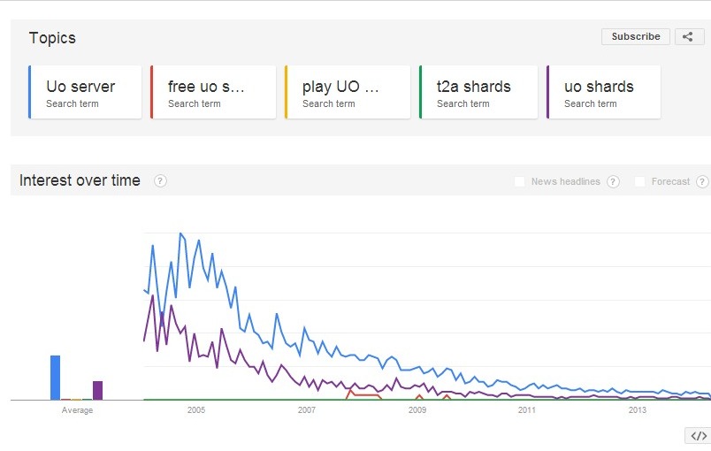This screenshot has width=711, height=451.
Task: Click the purple average bar for uo shards
Action: click(x=97, y=390)
